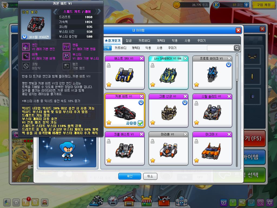277x208 pixels.
Task: Click the X on 프로토 바이크 V1 card
Action: [229, 58]
